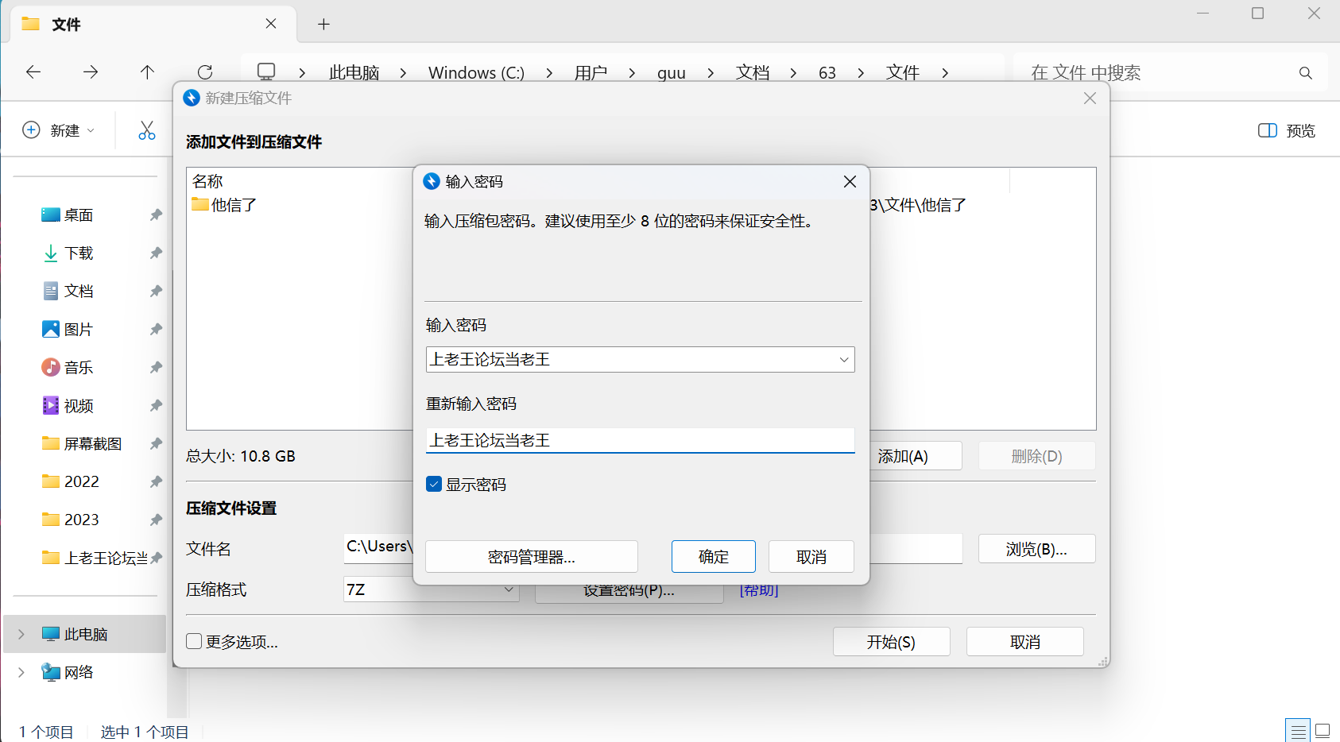This screenshot has width=1340, height=742.
Task: Close the 输入密码 dialog
Action: pyautogui.click(x=850, y=182)
